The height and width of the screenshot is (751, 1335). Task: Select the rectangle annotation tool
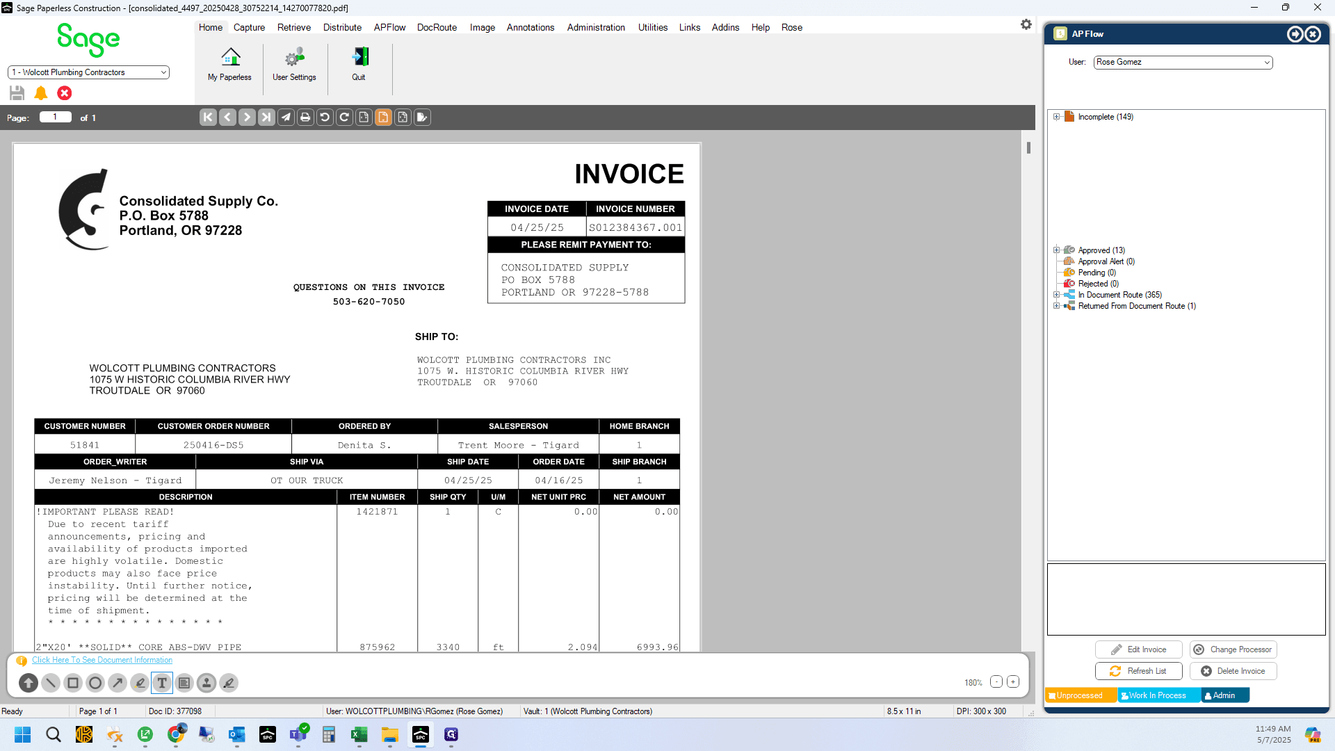point(73,683)
